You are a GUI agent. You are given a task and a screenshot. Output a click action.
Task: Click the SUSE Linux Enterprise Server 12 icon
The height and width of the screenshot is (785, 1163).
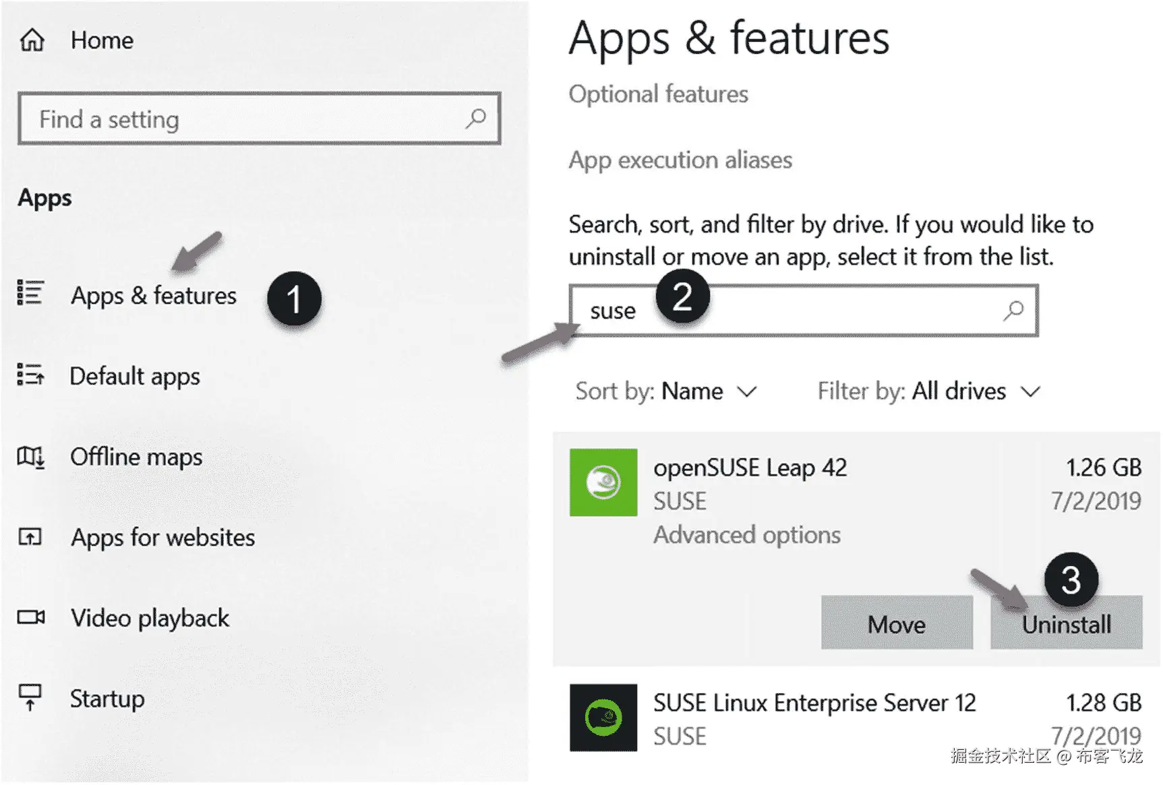click(x=603, y=718)
